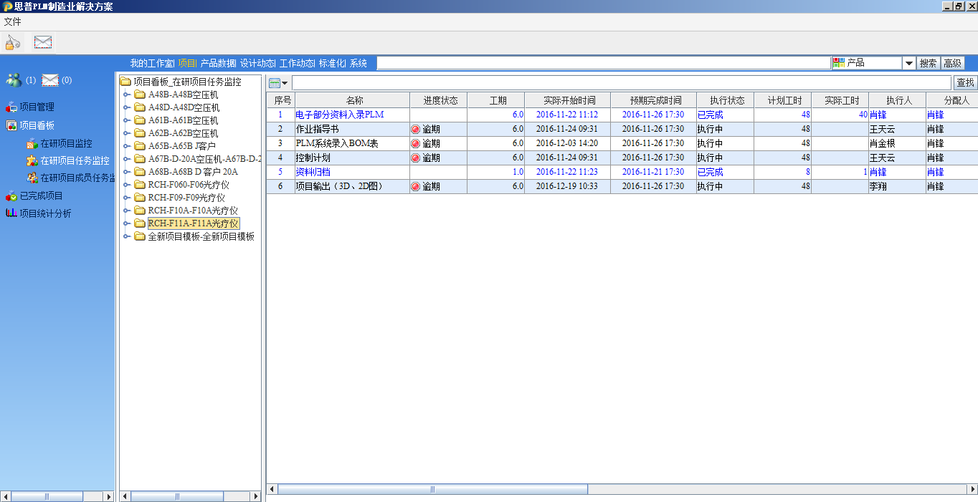
Task: Open the table view dropdown icon
Action: coord(278,83)
